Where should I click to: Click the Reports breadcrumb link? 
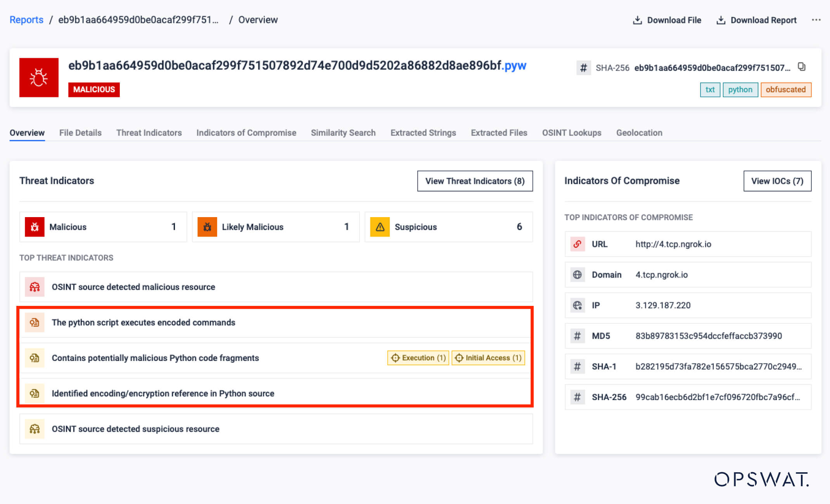point(26,20)
